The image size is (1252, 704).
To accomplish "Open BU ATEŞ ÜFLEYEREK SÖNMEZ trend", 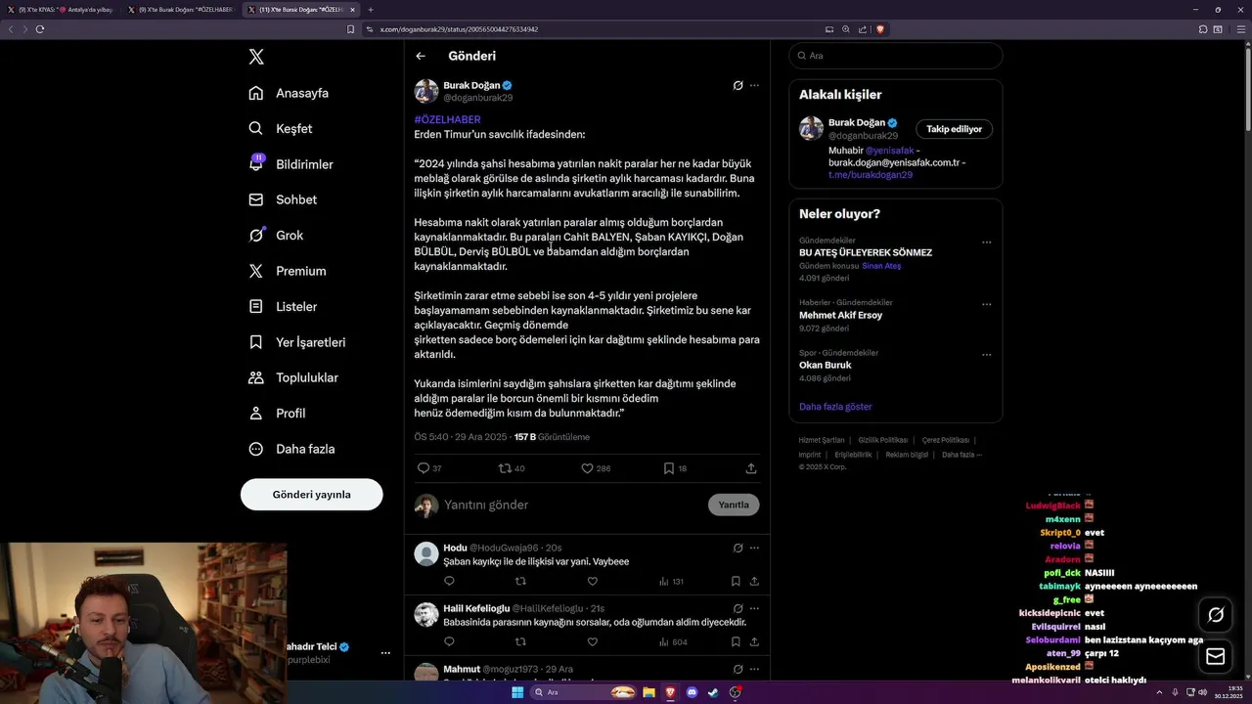I will click(866, 252).
